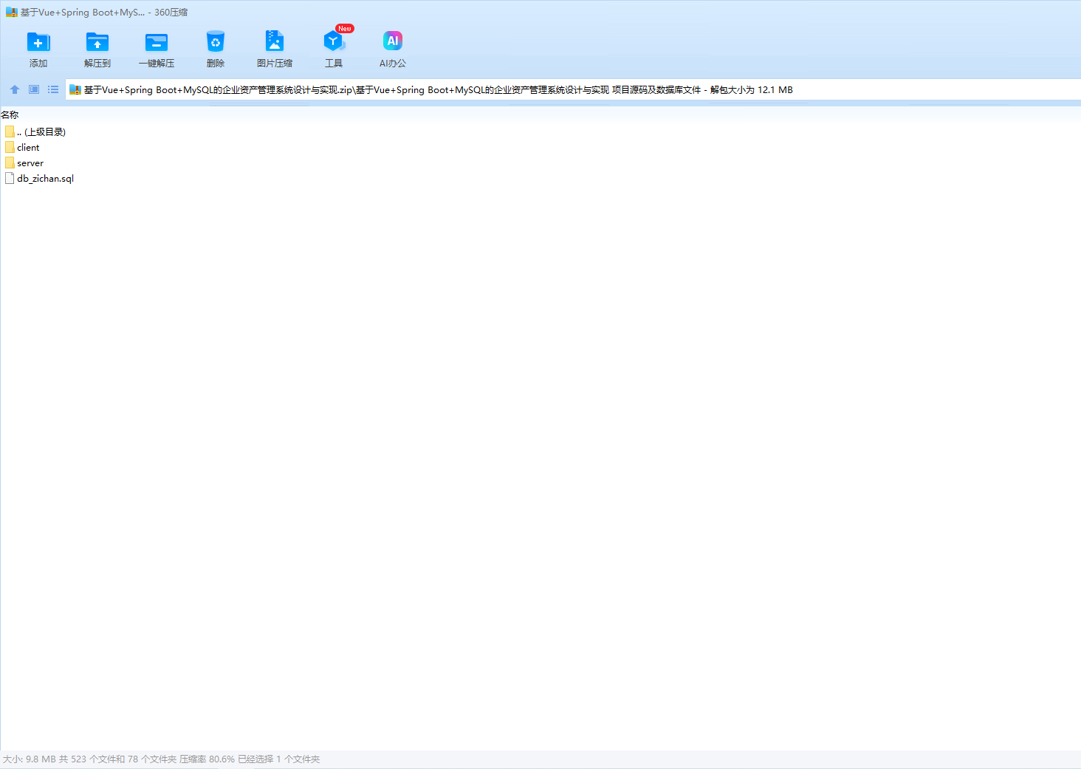The image size is (1081, 769).
Task: Select the db_zichan.sql file name
Action: [x=46, y=179]
